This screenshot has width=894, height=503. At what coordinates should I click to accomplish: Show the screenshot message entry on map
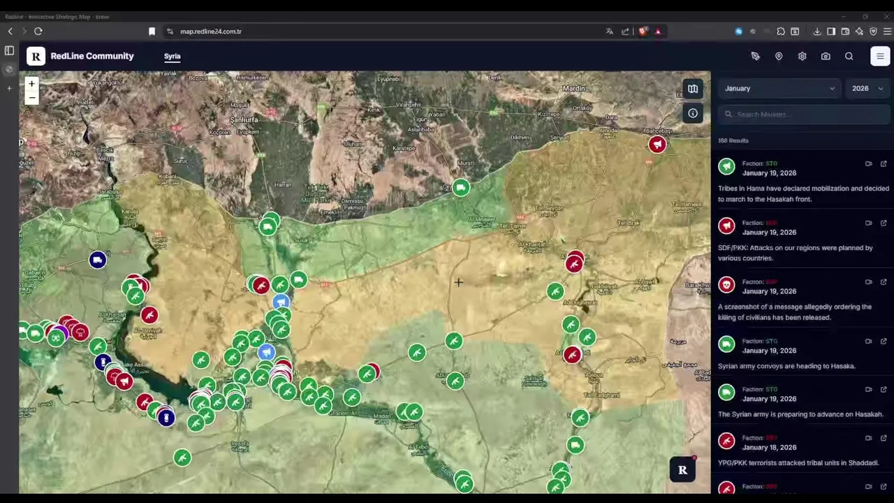coord(868,282)
